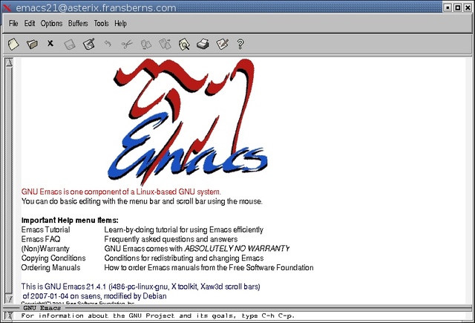Click the "Conditions for redistributing" description text
The width and height of the screenshot is (475, 323).
184,258
